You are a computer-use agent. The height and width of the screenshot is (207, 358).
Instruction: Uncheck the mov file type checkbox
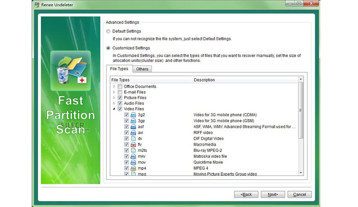point(126,163)
